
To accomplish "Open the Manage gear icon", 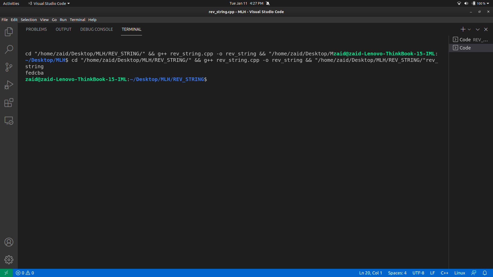I will tap(9, 260).
